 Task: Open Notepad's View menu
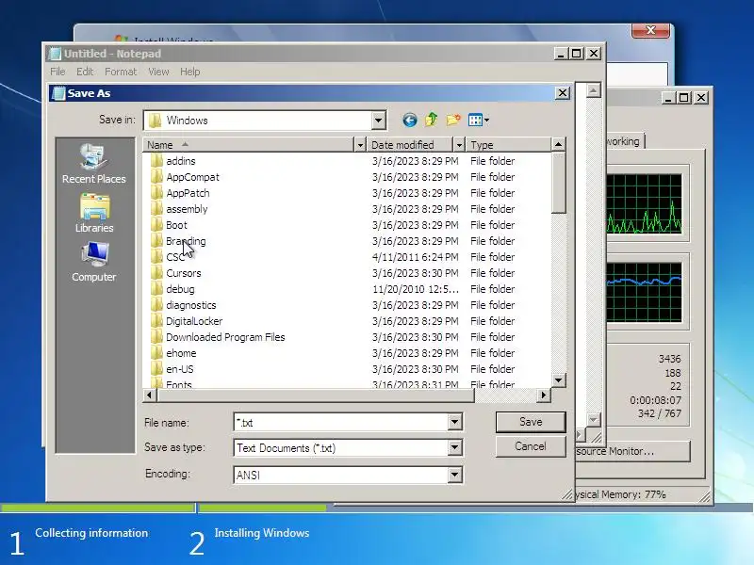[158, 72]
